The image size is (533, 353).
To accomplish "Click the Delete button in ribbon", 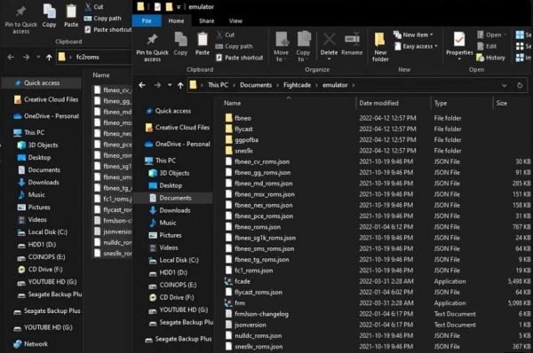I will [x=329, y=46].
